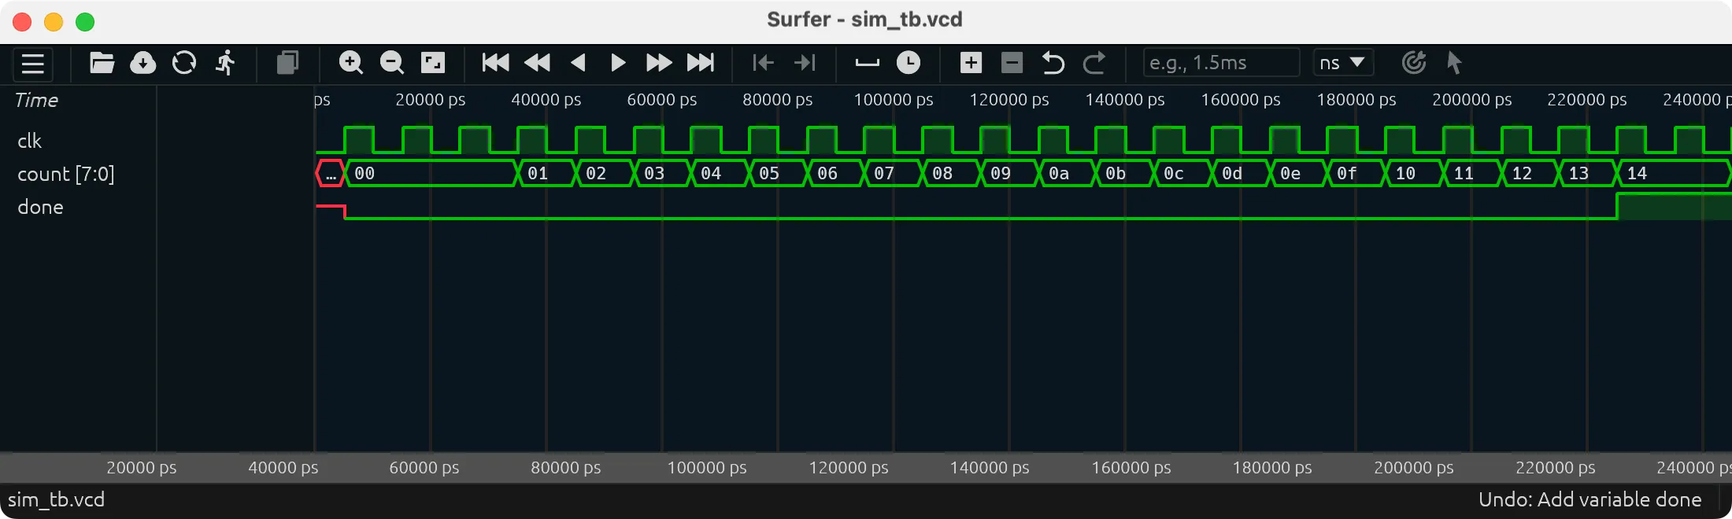The image size is (1732, 519).
Task: Jump to previous transition
Action: pos(764,63)
